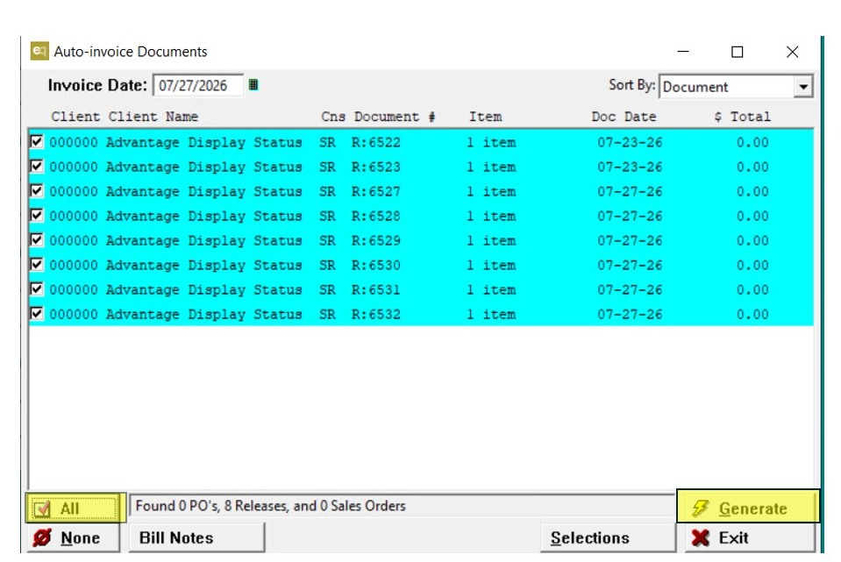Toggle the checkbox for release R:6529
This screenshot has width=841, height=562.
click(37, 239)
